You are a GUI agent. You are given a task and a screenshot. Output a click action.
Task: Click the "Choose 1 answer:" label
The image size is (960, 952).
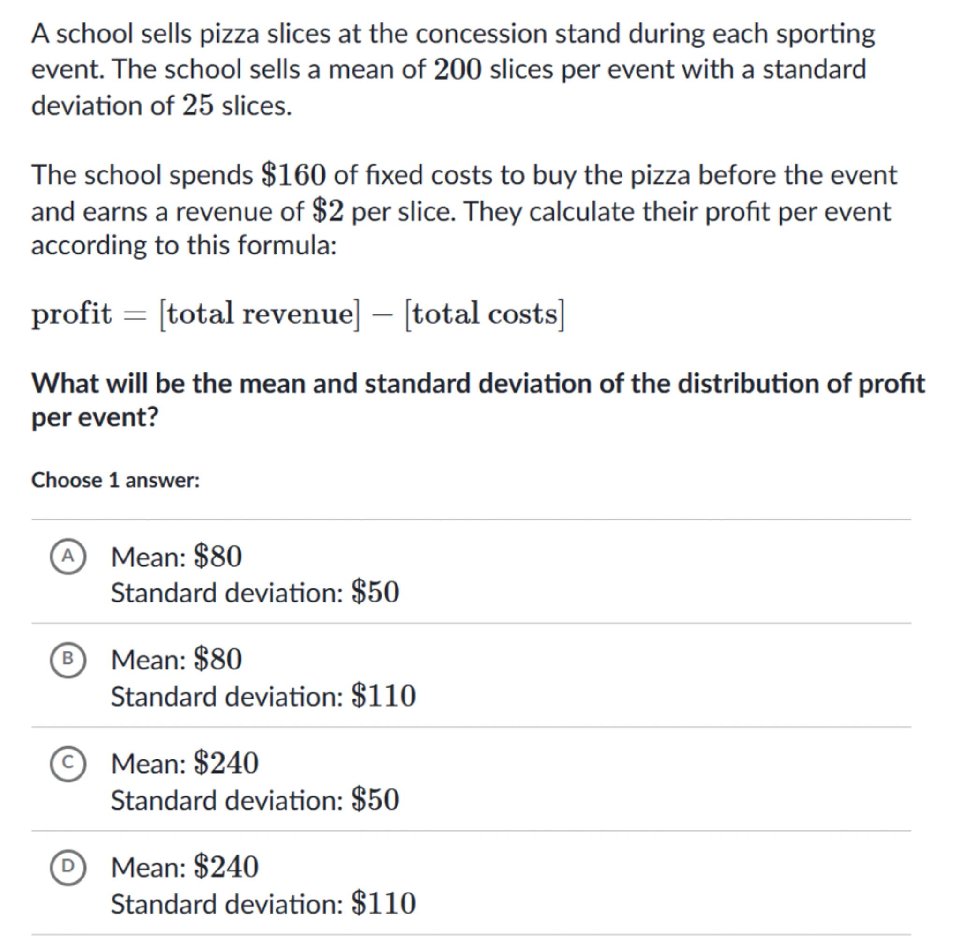pos(115,480)
